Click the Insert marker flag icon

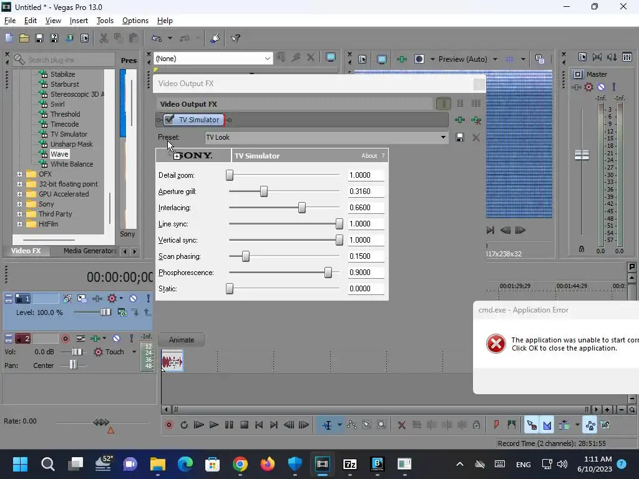tap(496, 425)
